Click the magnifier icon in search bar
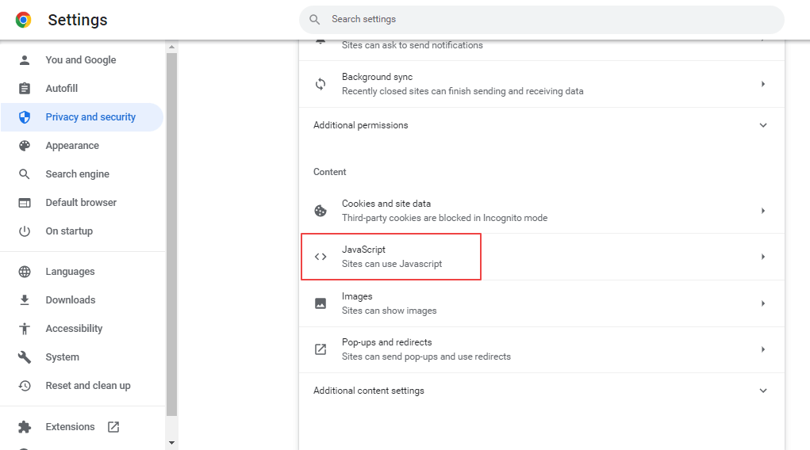 pyautogui.click(x=315, y=19)
